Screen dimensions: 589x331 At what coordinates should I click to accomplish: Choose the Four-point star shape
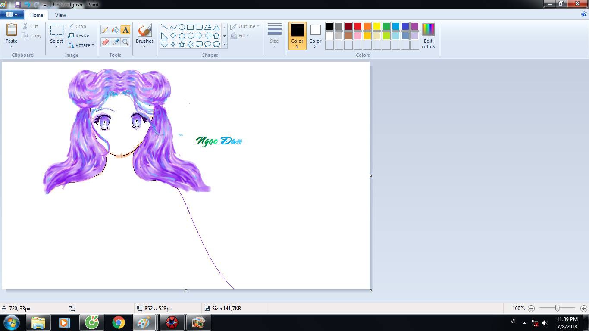(173, 44)
